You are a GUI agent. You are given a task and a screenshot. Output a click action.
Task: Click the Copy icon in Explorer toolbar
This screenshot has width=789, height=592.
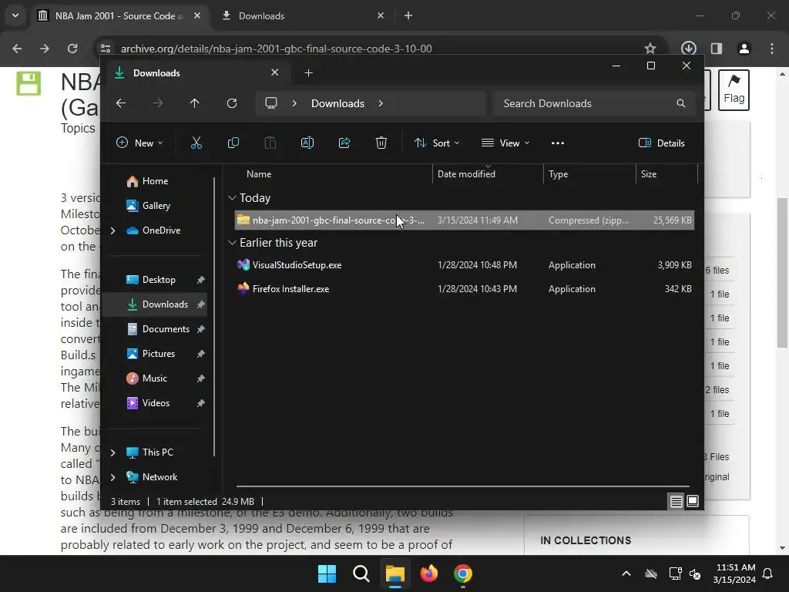233,143
